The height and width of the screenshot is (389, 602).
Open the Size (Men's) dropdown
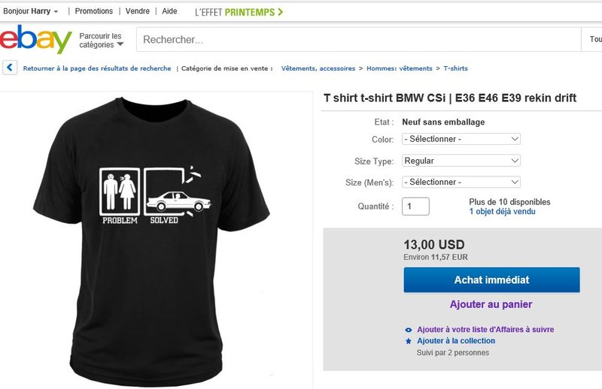pyautogui.click(x=461, y=182)
